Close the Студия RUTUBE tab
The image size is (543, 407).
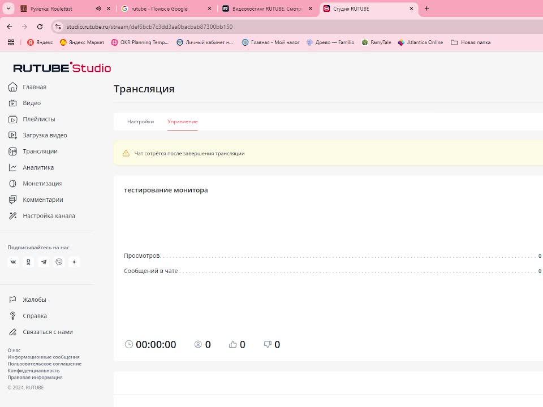point(411,8)
